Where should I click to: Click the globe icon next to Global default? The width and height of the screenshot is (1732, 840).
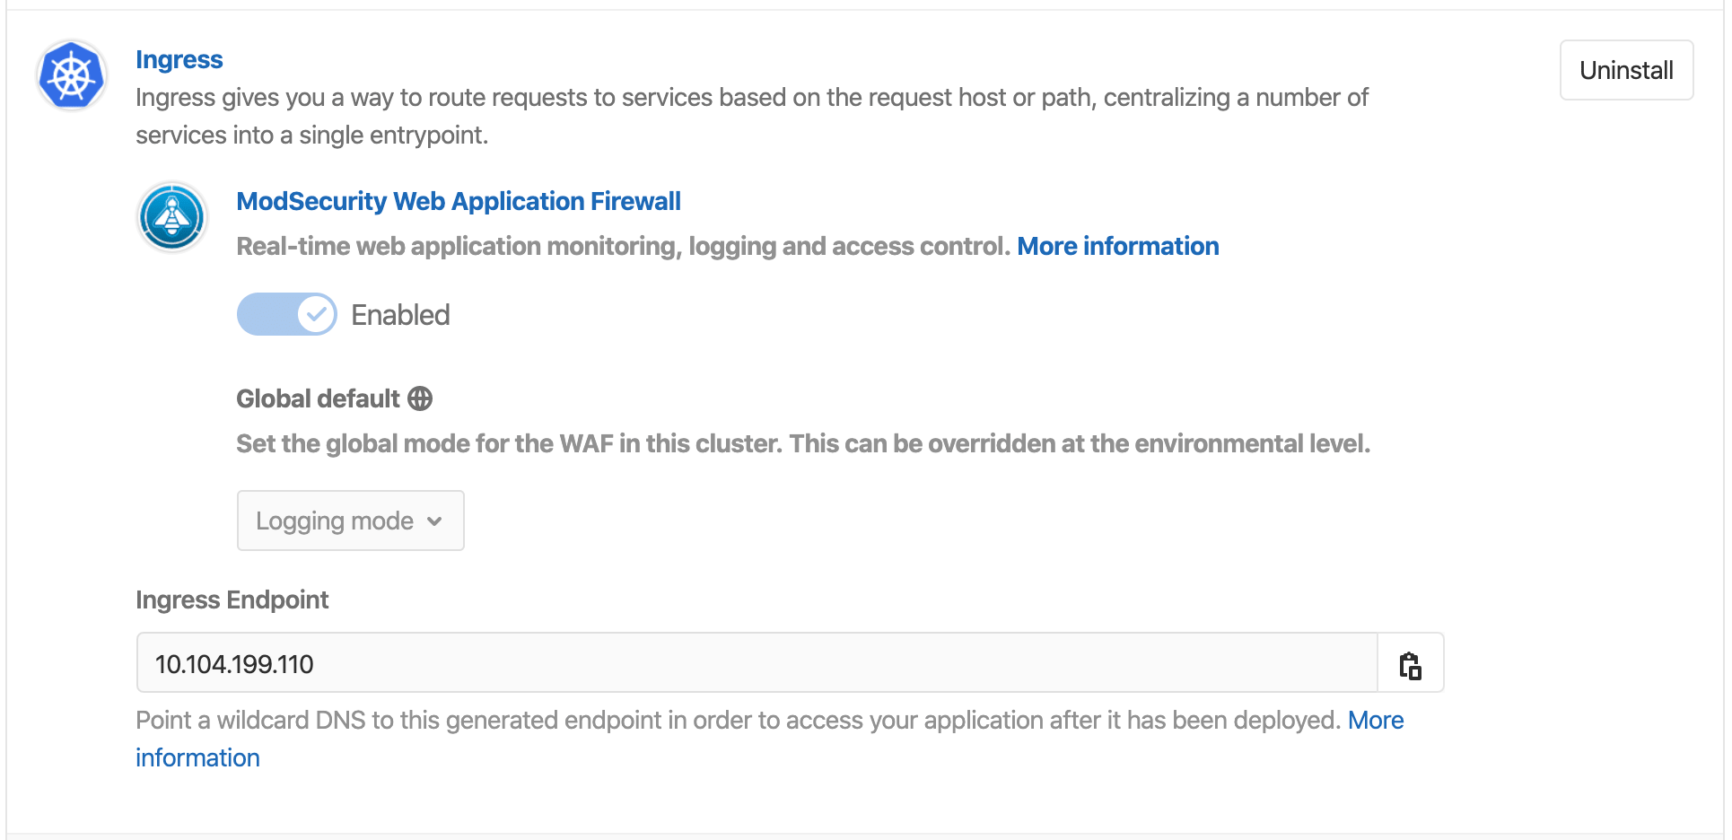[x=420, y=398]
